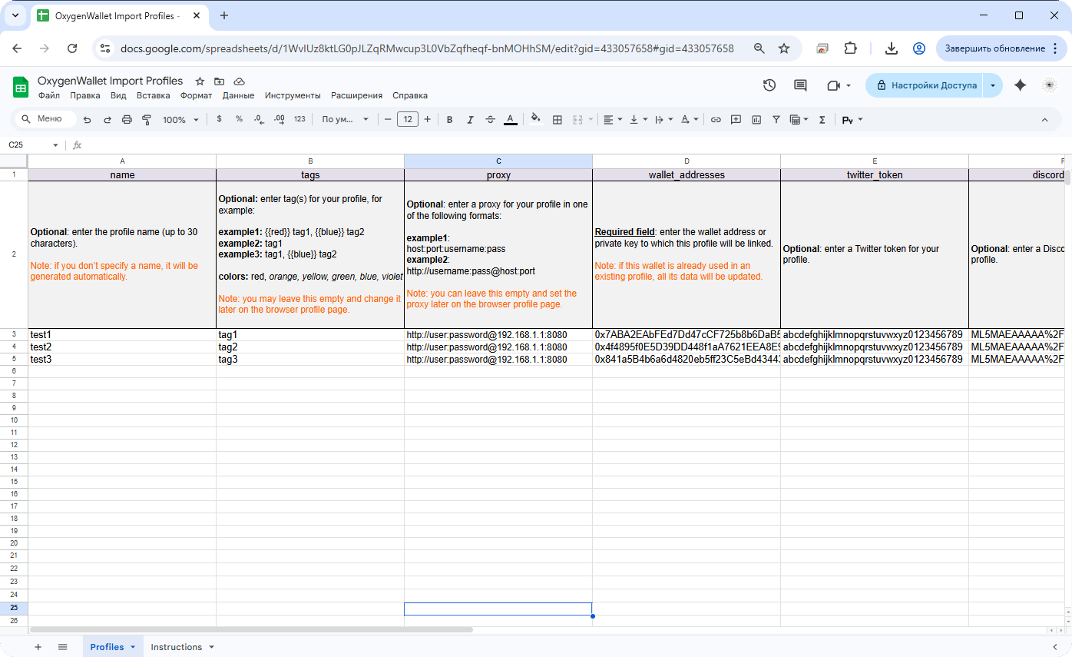Screen dimensions: 1072x657
Task: Open the Gemini sparkle assistant
Action: point(1020,85)
